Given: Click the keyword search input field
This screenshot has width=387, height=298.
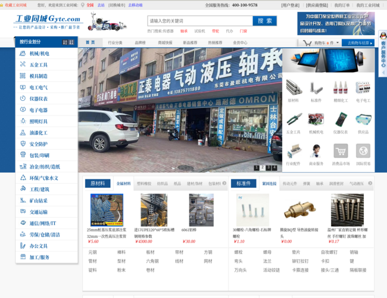Looking at the screenshot, I should point(199,21).
